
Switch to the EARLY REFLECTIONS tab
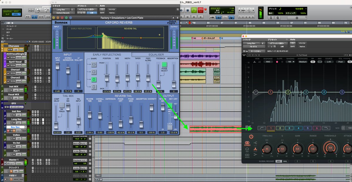(107, 55)
